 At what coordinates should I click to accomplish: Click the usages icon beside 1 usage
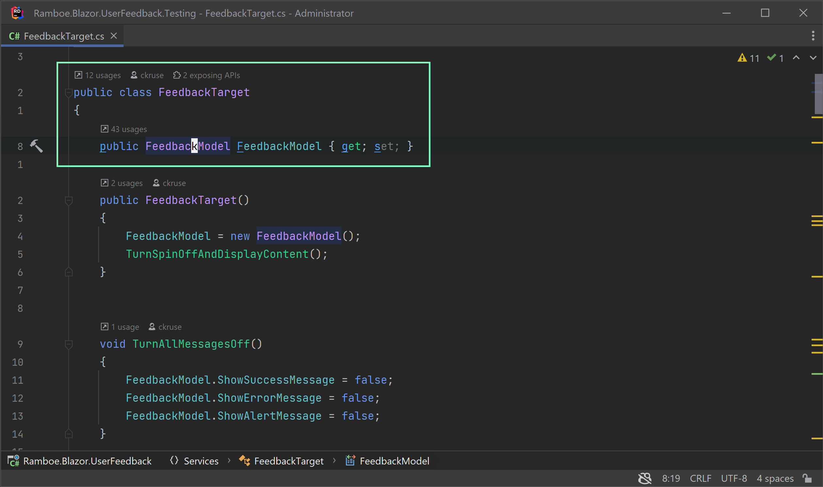coord(104,327)
